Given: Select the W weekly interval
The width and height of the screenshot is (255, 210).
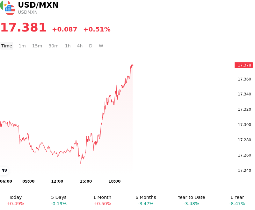Looking at the screenshot, I should 101,46.
